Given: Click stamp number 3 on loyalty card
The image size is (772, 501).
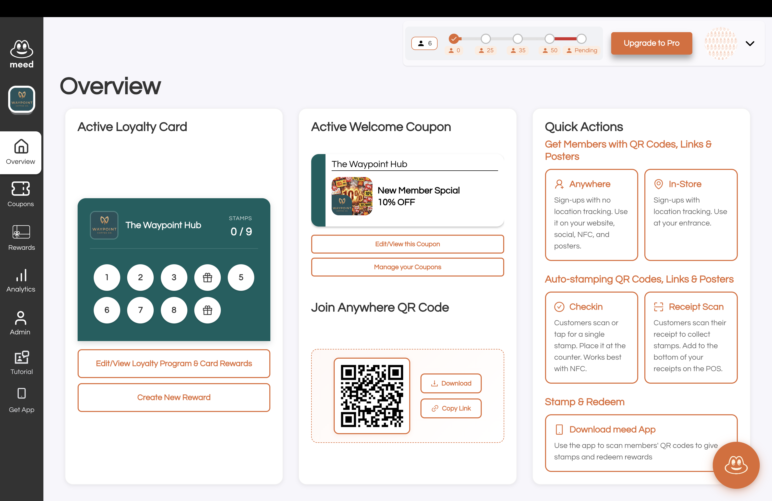Looking at the screenshot, I should click(174, 277).
